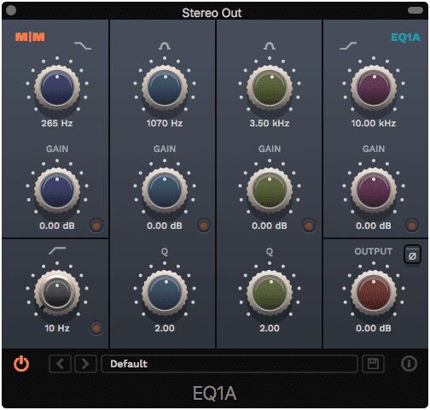Save preset with the floppy disk icon
This screenshot has width=430, height=410.
coord(373,364)
